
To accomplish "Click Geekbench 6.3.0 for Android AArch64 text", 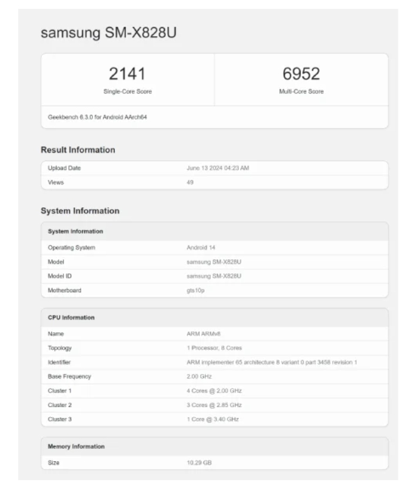I will pyautogui.click(x=97, y=117).
